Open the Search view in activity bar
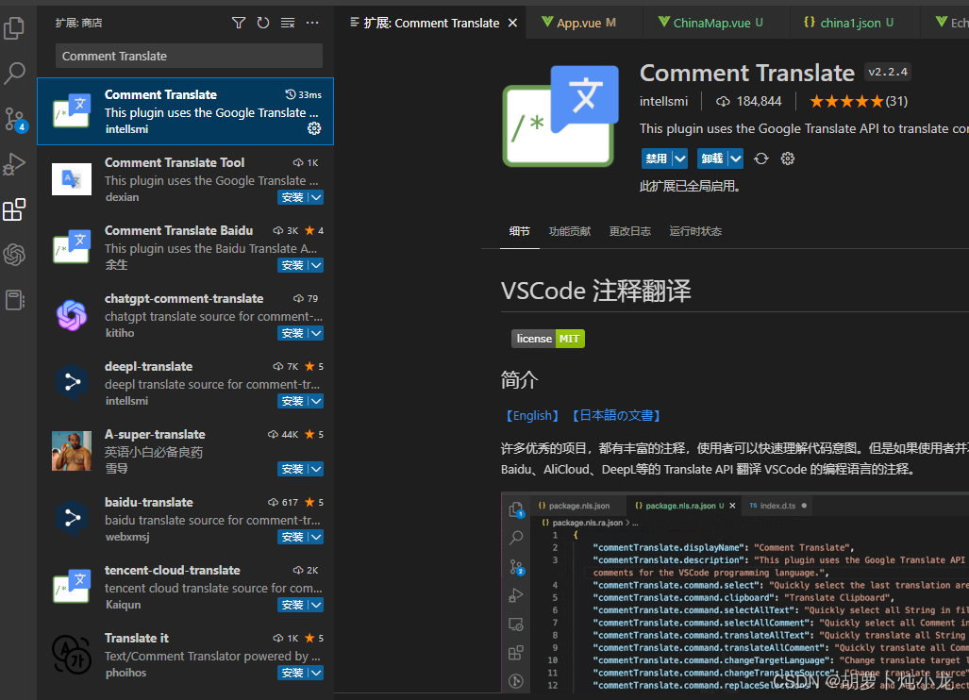This screenshot has width=969, height=700. (x=14, y=74)
